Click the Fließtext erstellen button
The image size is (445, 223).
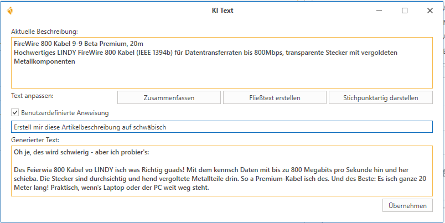[x=275, y=97]
